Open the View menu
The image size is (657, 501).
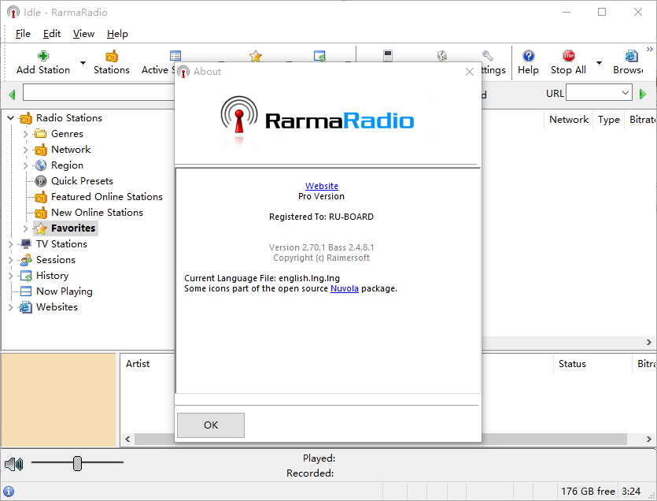[x=83, y=34]
